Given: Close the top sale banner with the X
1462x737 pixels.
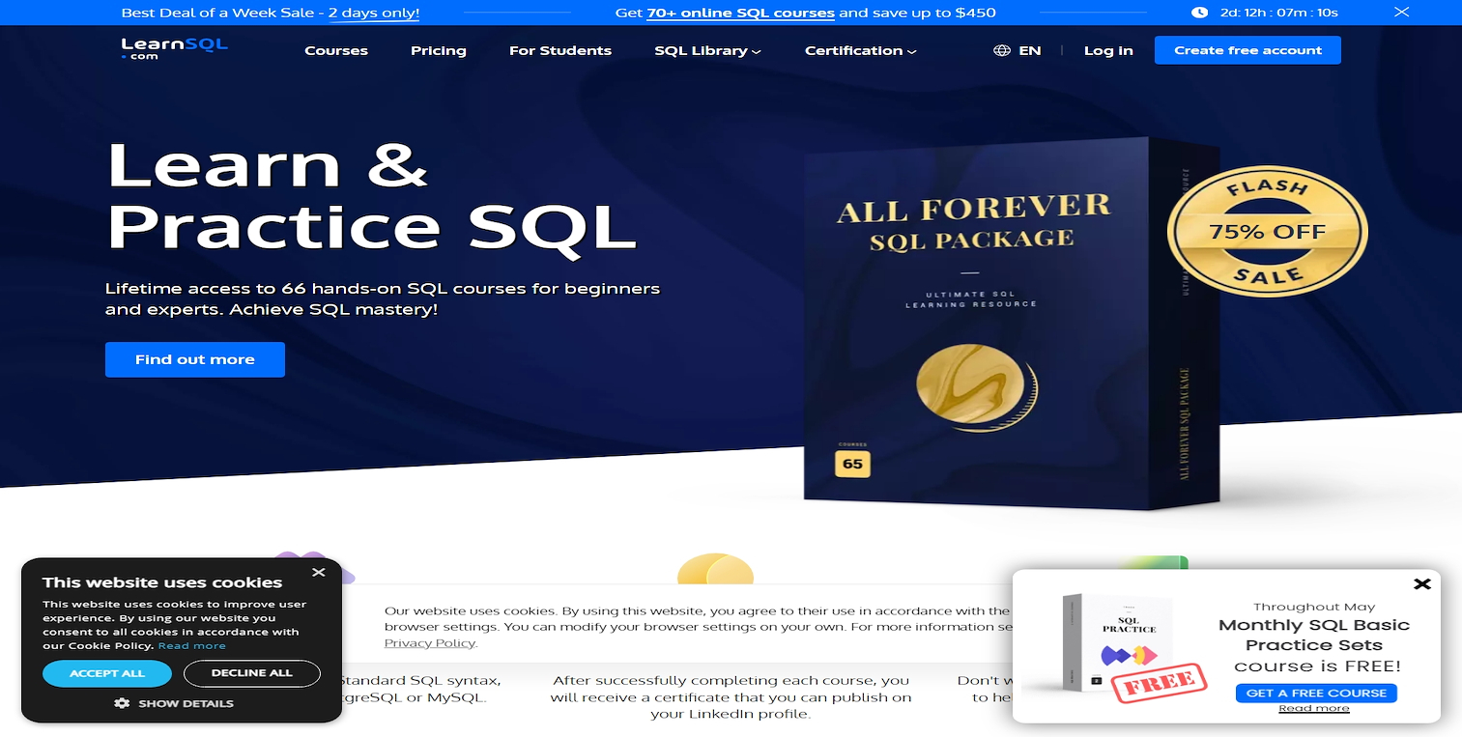Looking at the screenshot, I should coord(1401,13).
